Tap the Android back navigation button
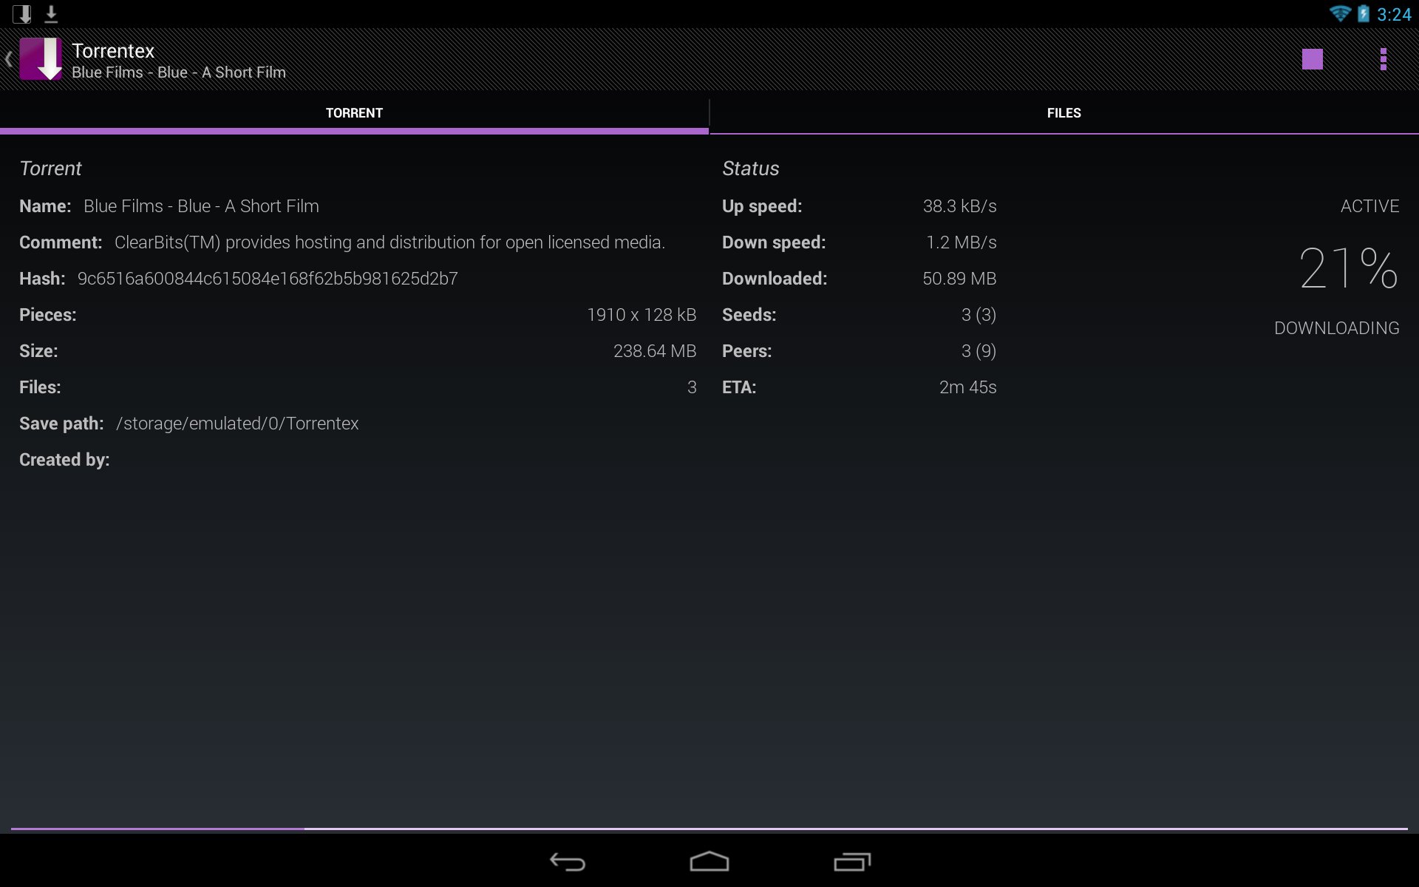 [567, 862]
